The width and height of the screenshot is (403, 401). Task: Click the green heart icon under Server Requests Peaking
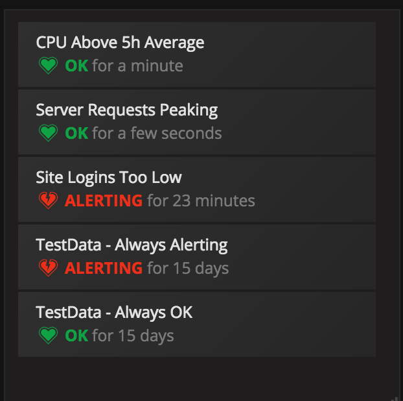pyautogui.click(x=48, y=133)
